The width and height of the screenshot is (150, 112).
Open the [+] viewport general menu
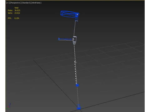(8, 3)
